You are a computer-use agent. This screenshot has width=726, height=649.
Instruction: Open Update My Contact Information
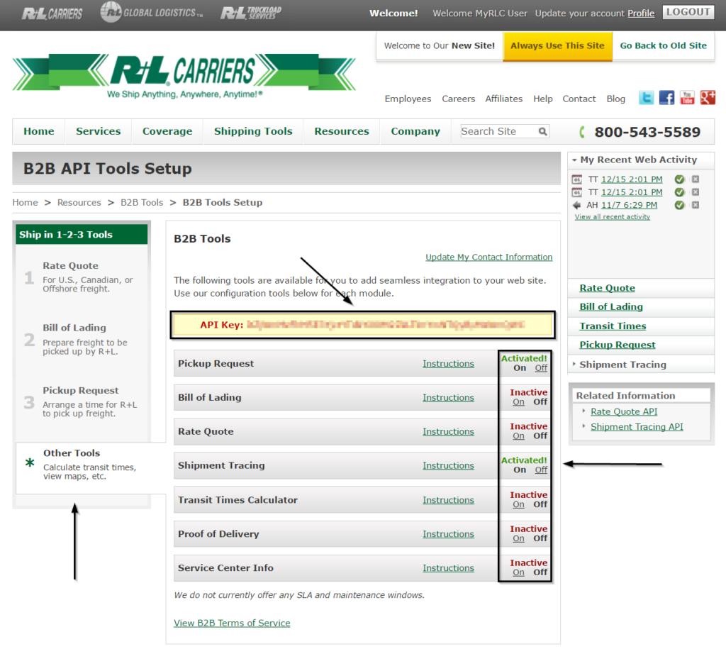[x=488, y=257]
